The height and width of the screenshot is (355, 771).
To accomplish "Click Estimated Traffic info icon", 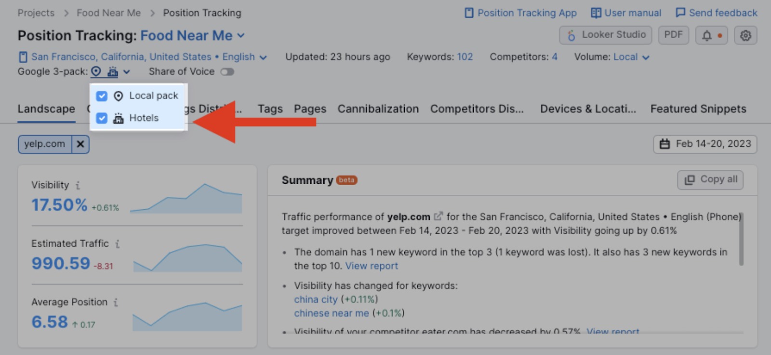I will (x=117, y=244).
